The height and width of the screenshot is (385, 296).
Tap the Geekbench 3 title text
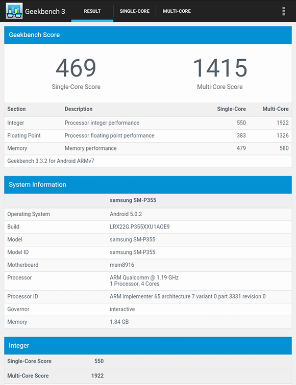pyautogui.click(x=45, y=12)
